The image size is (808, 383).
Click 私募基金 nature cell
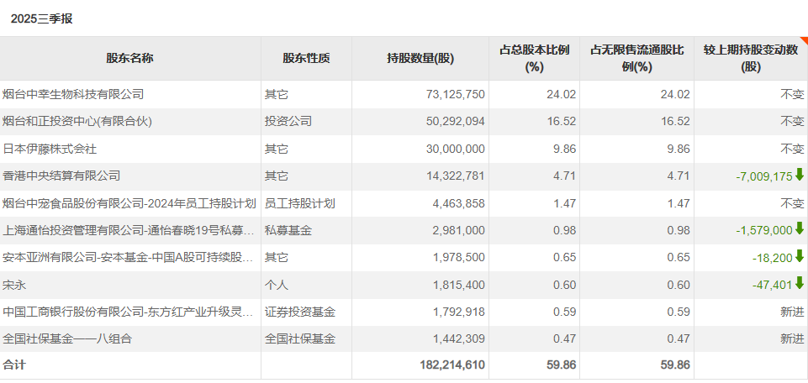pos(288,231)
